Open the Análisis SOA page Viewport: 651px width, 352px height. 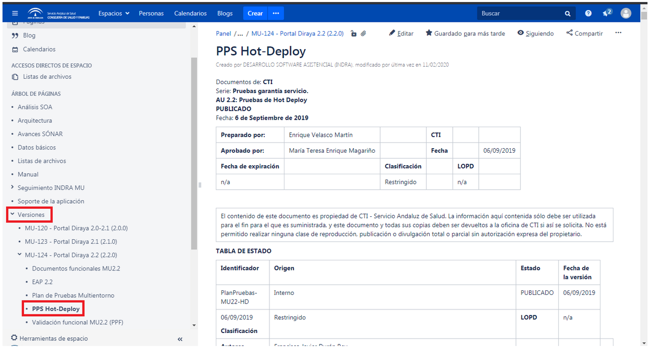[x=35, y=107]
